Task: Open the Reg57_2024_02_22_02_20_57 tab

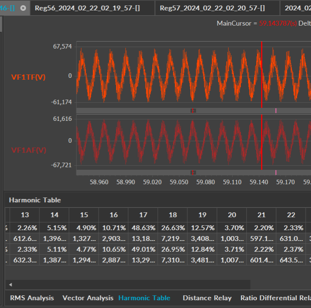Action: pyautogui.click(x=212, y=8)
